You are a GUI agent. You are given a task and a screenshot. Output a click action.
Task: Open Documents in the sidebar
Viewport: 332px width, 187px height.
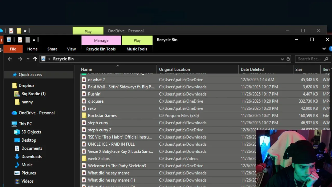coord(32,148)
